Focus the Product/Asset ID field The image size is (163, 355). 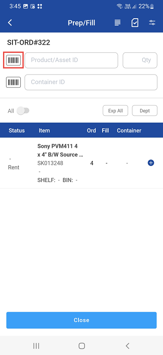[x=72, y=60]
